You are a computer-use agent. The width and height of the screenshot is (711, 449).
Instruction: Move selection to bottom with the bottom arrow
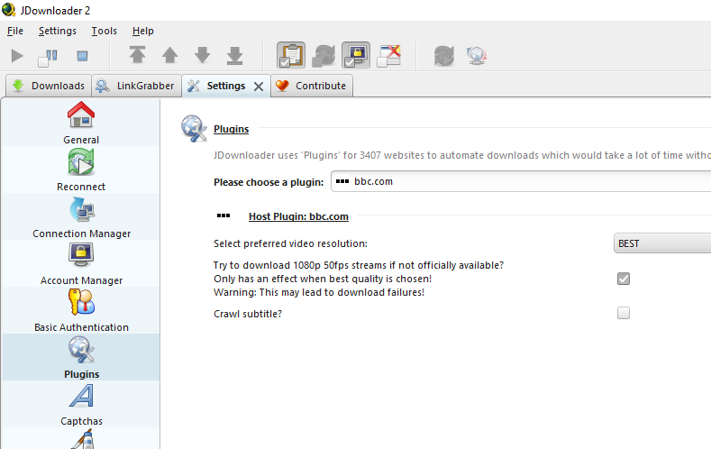pos(235,55)
